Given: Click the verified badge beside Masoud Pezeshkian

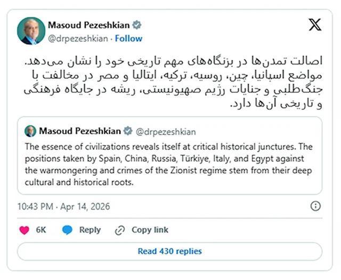Looking at the screenshot, I should coord(137,25).
